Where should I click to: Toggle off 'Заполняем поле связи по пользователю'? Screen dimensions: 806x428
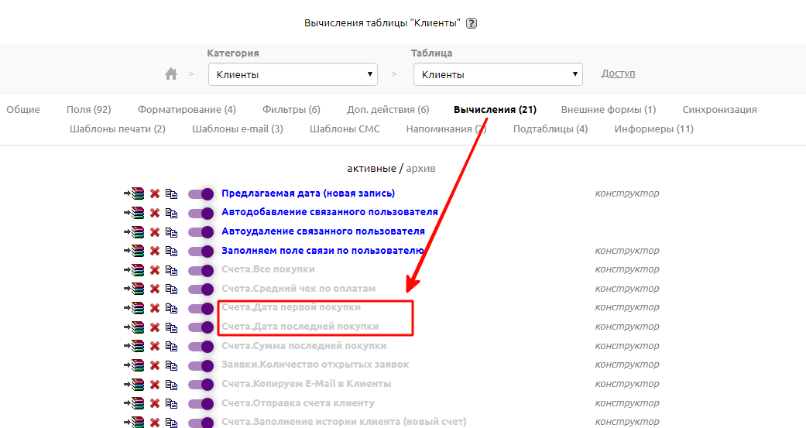click(x=201, y=251)
